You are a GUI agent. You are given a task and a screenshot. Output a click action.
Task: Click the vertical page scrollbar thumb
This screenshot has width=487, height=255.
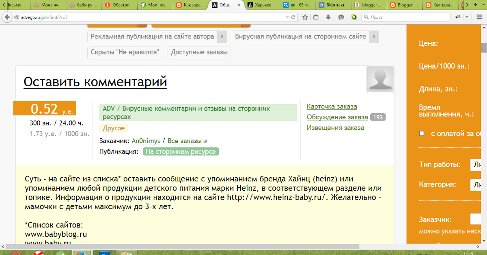coord(484,47)
